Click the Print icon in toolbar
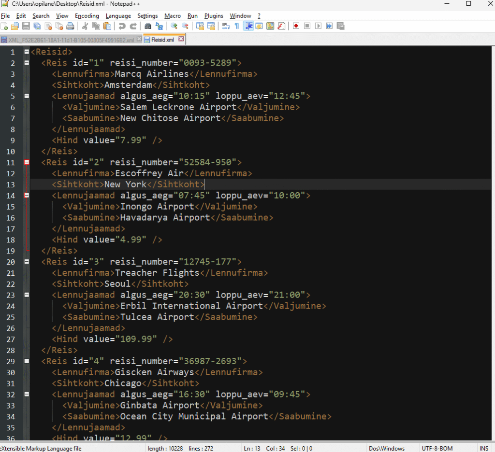Screen dimensions: 495x452 tap(71, 26)
